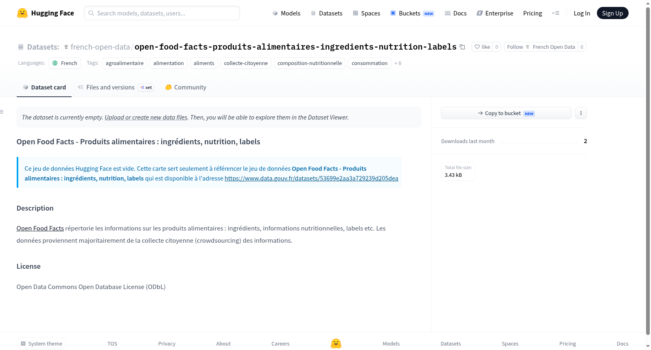Viewport: 651px width, 350px height.
Task: Like this dataset
Action: coord(482,47)
